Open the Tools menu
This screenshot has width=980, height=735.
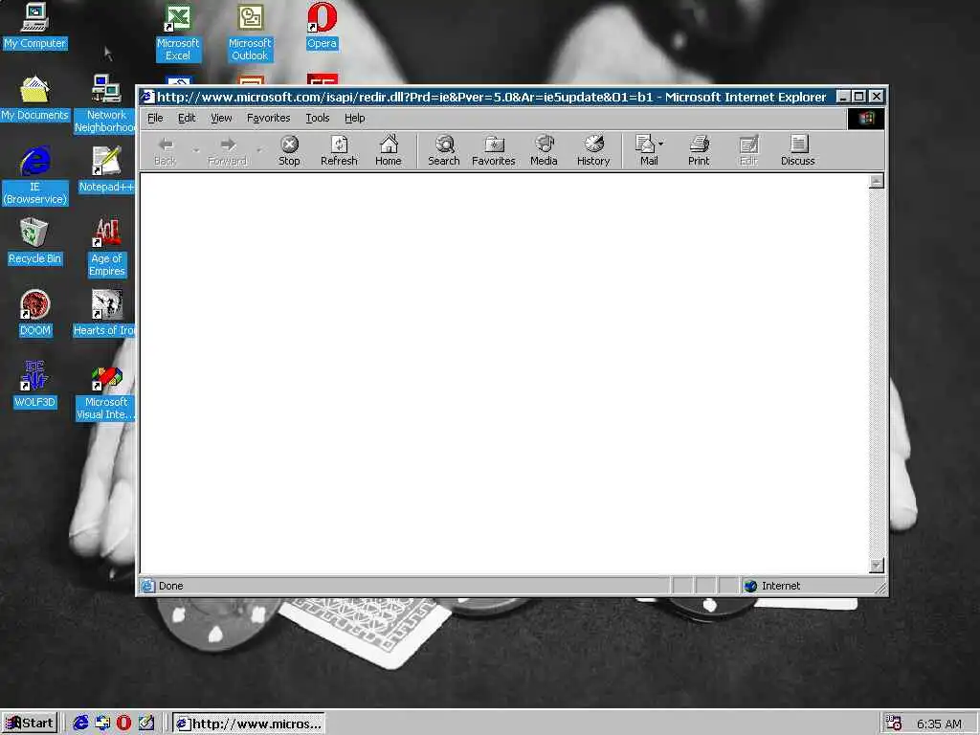pos(318,118)
